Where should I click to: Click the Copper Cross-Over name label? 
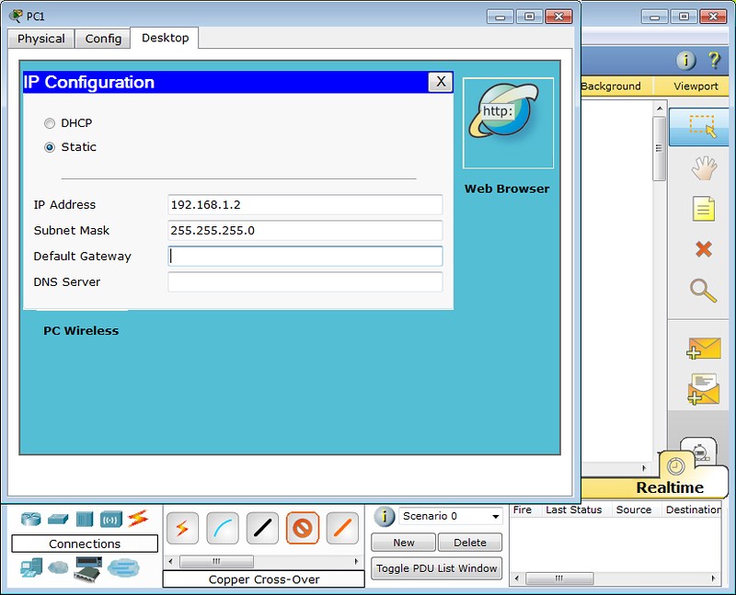coord(264,579)
